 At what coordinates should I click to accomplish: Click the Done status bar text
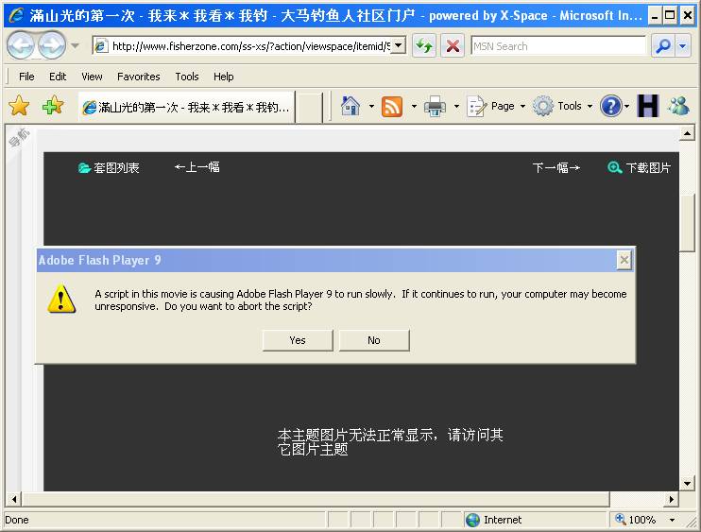(x=17, y=520)
